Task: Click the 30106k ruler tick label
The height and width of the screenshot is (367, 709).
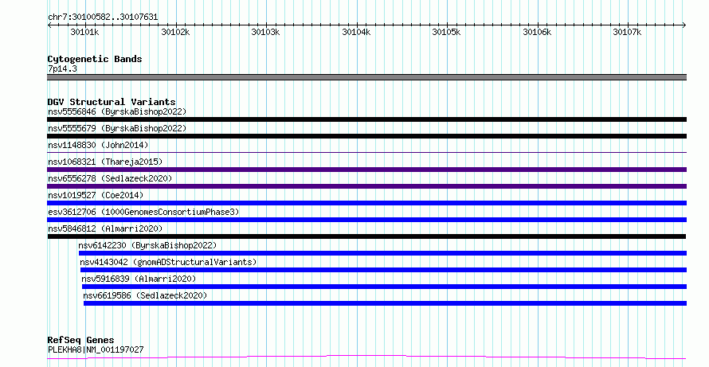Action: point(537,32)
